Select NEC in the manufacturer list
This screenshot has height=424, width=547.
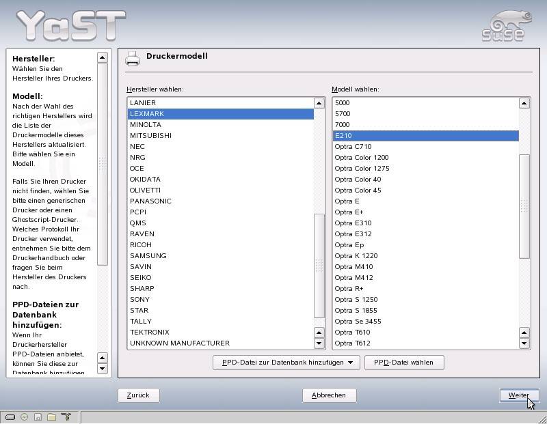click(x=220, y=147)
